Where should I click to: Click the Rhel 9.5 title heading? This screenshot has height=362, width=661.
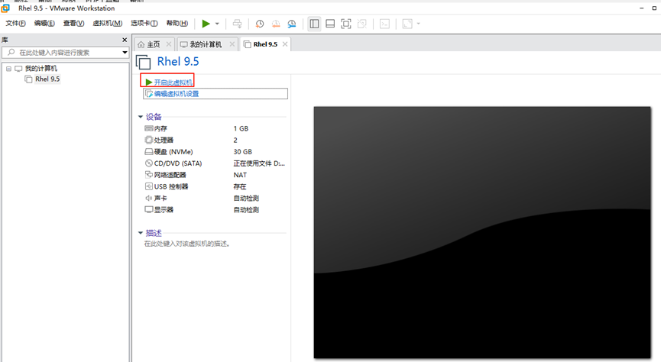[x=178, y=62]
